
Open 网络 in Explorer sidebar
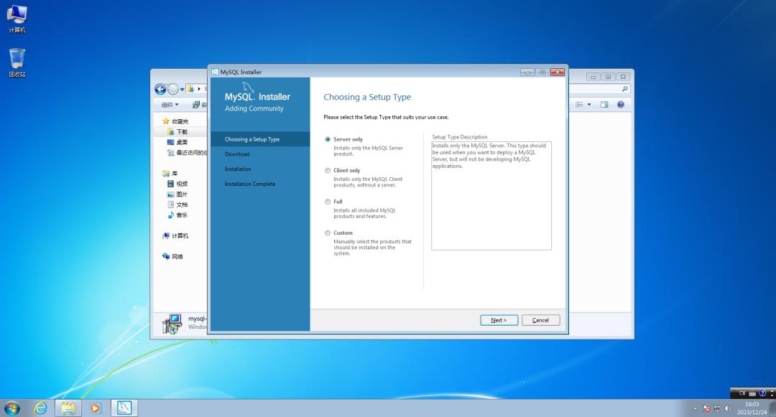point(172,256)
